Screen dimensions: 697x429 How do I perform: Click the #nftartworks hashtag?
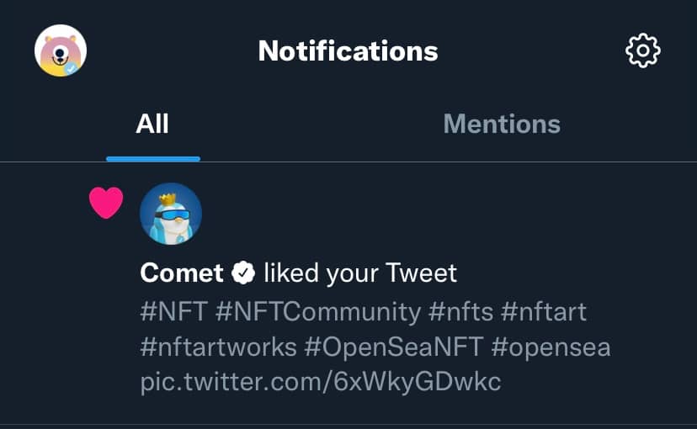(218, 347)
